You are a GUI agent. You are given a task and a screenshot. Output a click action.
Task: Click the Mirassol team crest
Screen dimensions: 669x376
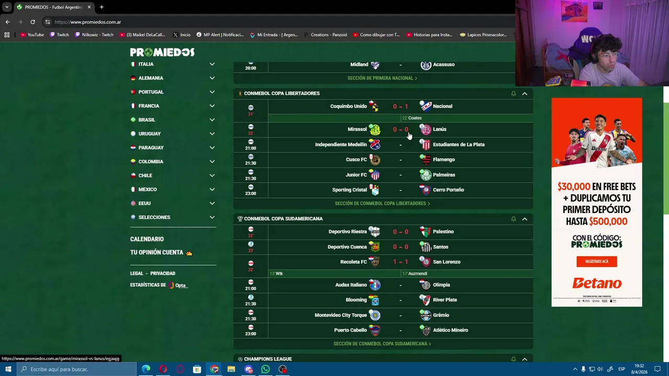(x=374, y=130)
